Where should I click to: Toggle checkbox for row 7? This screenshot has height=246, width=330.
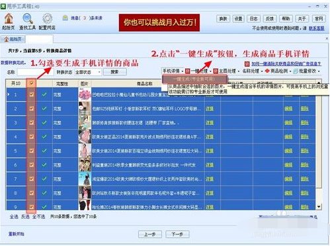coord(32,179)
